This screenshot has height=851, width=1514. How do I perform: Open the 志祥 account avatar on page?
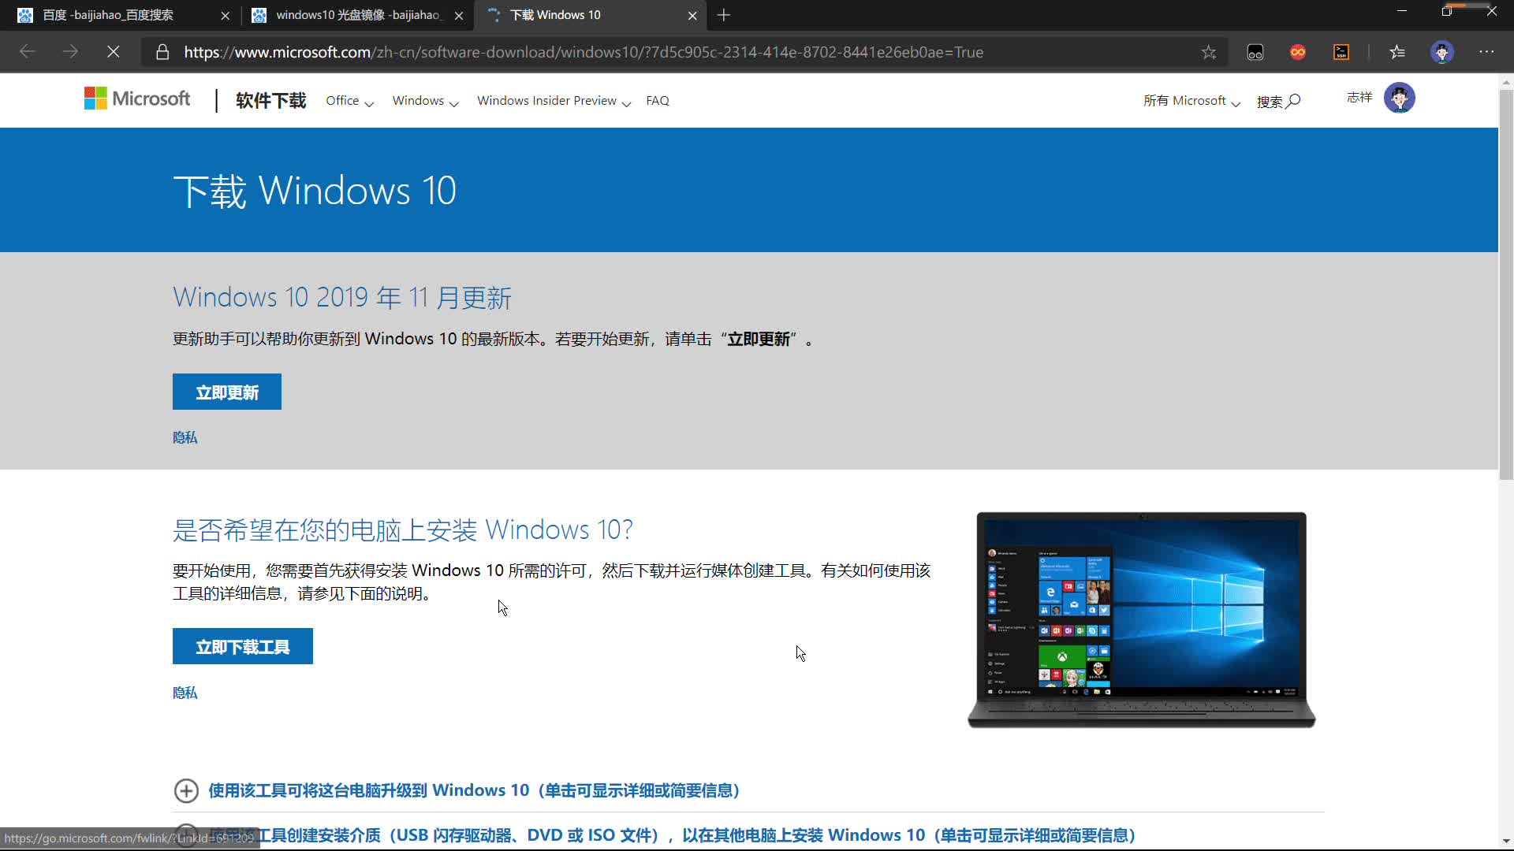pos(1399,98)
